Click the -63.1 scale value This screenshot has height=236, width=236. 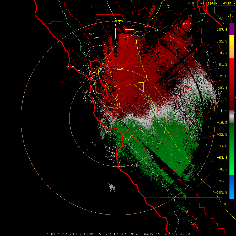click(x=222, y=158)
